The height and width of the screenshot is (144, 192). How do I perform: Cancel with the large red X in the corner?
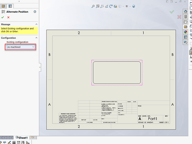(179, 17)
